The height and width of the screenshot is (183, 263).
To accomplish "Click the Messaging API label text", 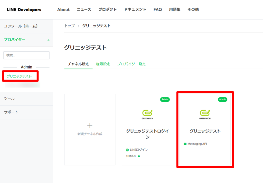I will click(197, 144).
